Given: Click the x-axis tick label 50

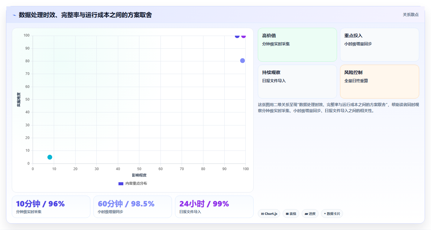Looking at the screenshot, I should coord(139,169).
